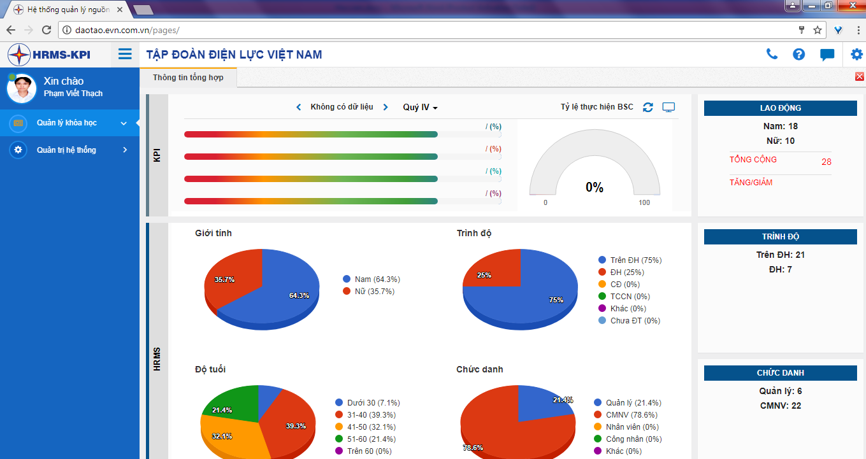Click the CHỨC DANH panel header
The height and width of the screenshot is (459, 866).
click(x=781, y=373)
